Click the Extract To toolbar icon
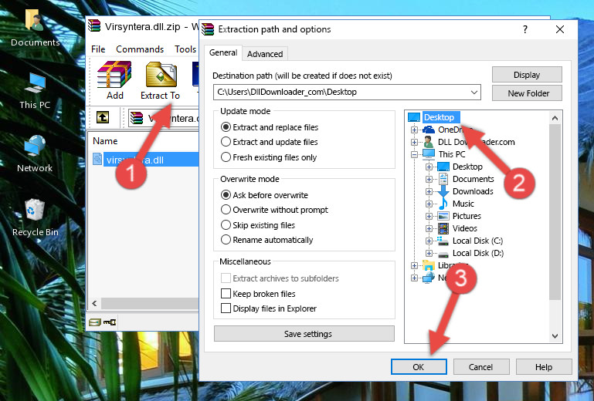Image resolution: width=594 pixels, height=401 pixels. click(x=161, y=75)
